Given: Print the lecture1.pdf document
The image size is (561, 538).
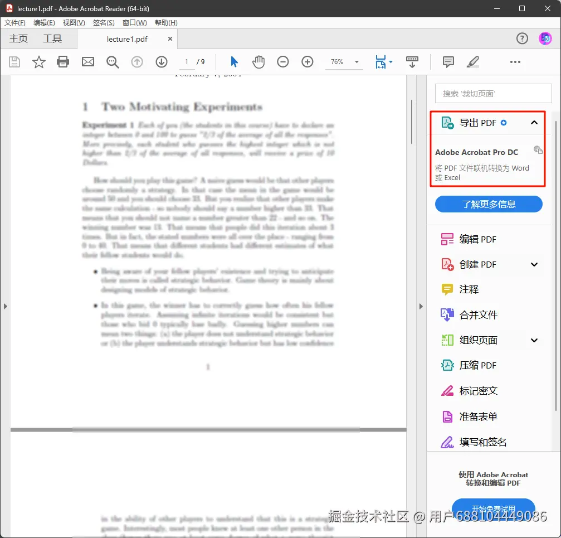Looking at the screenshot, I should 63,62.
